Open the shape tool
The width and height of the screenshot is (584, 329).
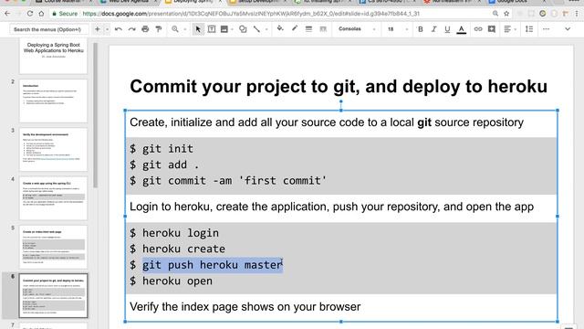(243, 29)
